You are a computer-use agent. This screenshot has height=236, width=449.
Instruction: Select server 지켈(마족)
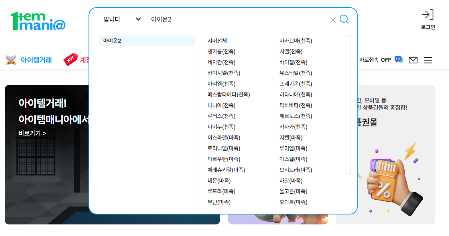pyautogui.click(x=291, y=138)
